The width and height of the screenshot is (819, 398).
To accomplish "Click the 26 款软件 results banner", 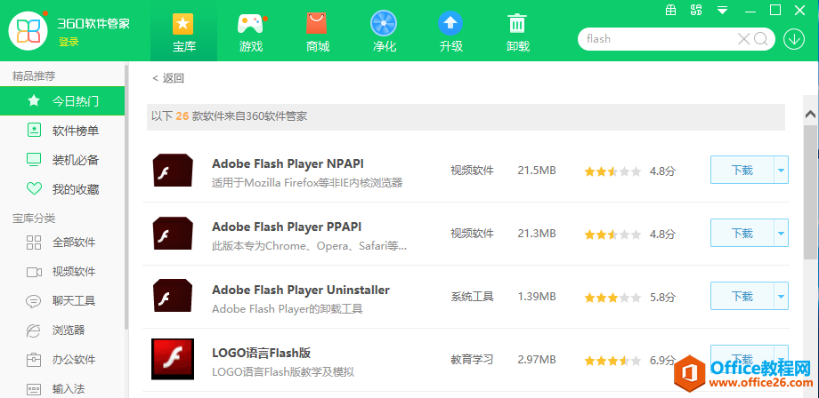I will [x=466, y=116].
